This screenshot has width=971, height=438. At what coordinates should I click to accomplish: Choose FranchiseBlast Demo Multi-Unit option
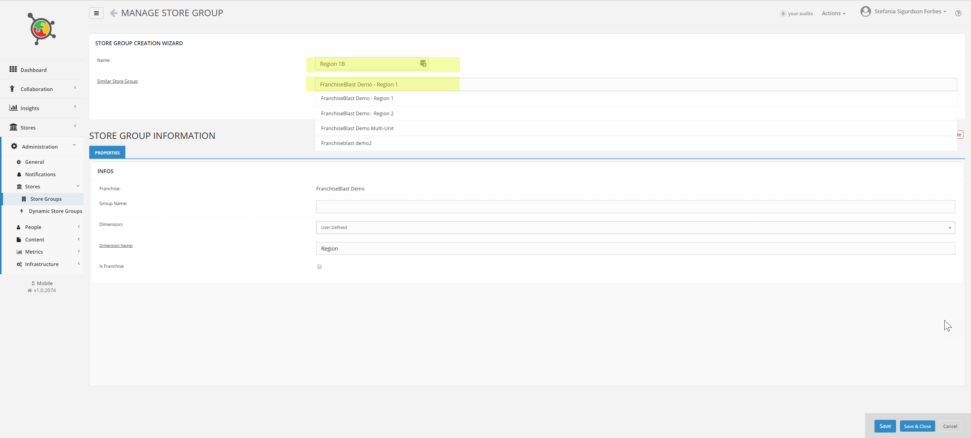coord(357,129)
